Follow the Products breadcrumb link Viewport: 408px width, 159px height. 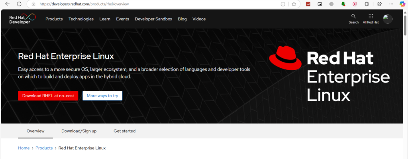click(44, 148)
